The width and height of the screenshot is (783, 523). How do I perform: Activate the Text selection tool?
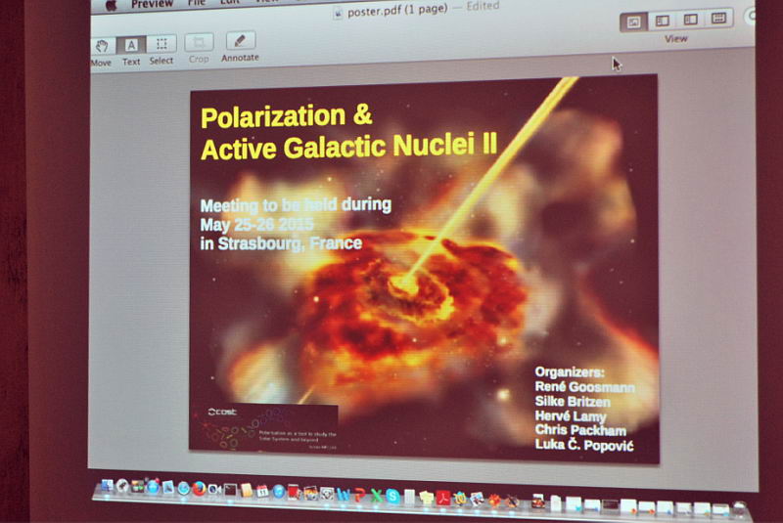tap(131, 45)
